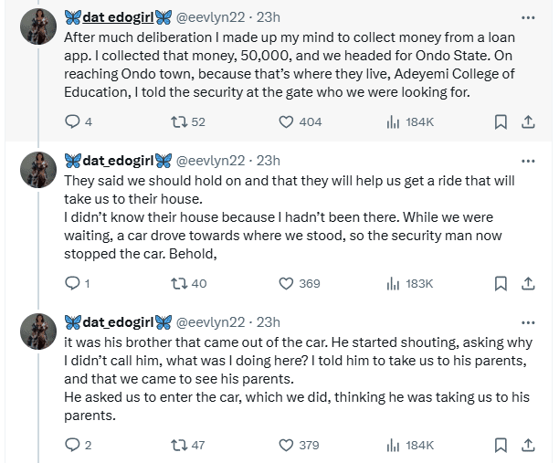The height and width of the screenshot is (463, 559).
Task: Reply to the third tweet with 2 replies
Action: click(x=73, y=445)
